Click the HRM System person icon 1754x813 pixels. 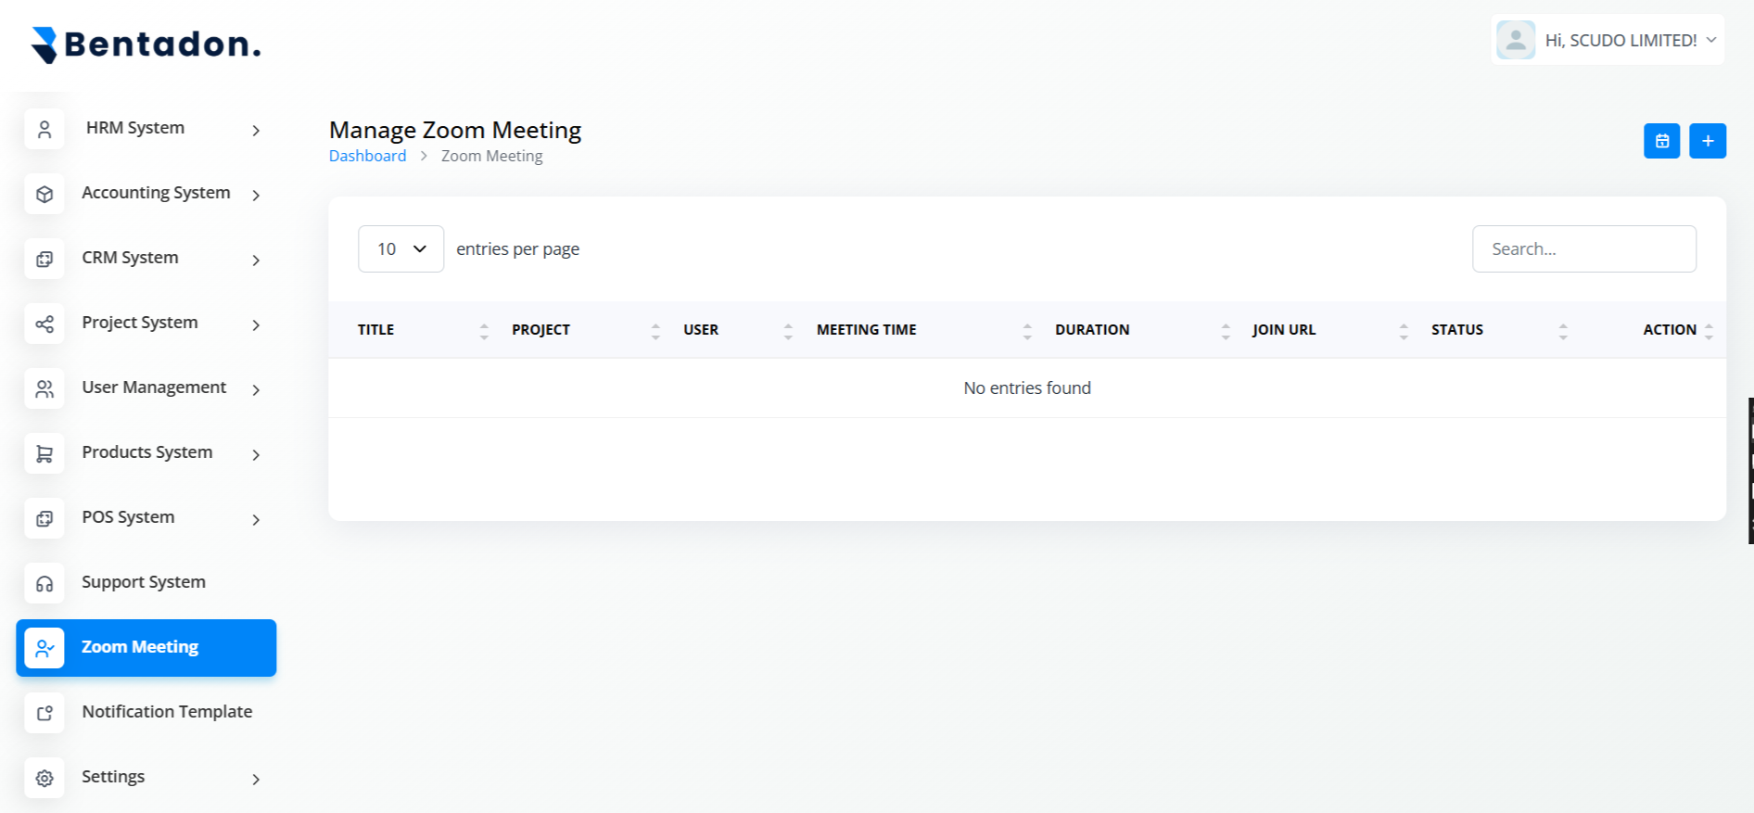(44, 130)
